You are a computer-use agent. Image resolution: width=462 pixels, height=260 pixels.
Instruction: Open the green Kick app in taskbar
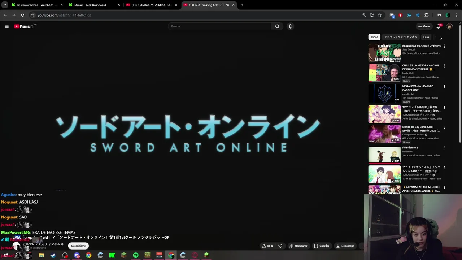[x=112, y=255]
